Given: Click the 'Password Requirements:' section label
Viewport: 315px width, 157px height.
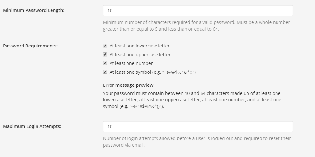Looking at the screenshot, I should tap(30, 46).
